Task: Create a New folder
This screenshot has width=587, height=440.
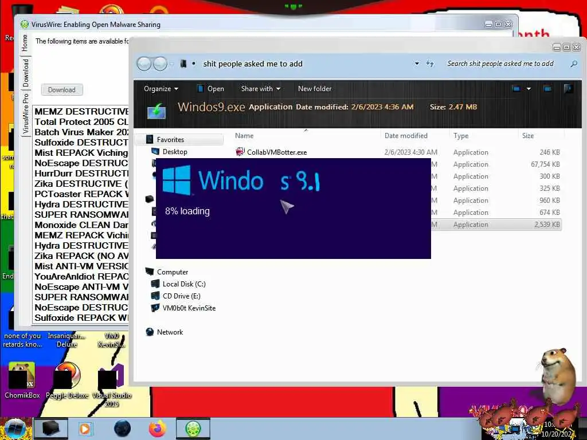Action: 315,89
